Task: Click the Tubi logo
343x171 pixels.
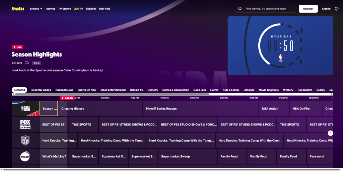Action: 18,9
